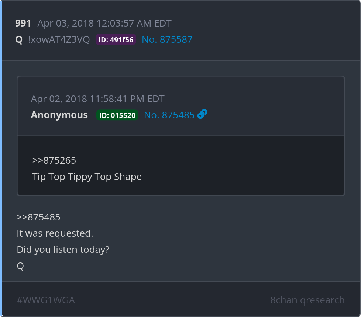The image size is (361, 317).
Task: Click the 8chan qresearch board label
Action: (x=307, y=300)
